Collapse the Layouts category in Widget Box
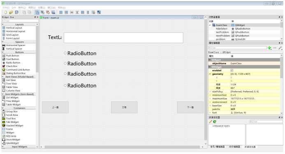The width and height of the screenshot is (285, 154). [x=3, y=24]
